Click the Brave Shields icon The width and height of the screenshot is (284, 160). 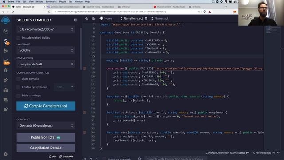pos(205,12)
